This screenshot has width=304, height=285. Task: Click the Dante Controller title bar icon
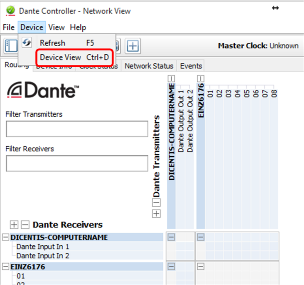(x=11, y=11)
